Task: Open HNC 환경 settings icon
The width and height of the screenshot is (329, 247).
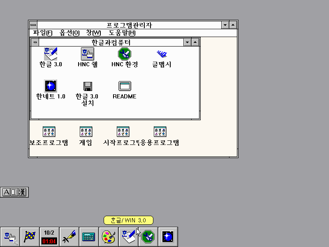Action: (125, 54)
